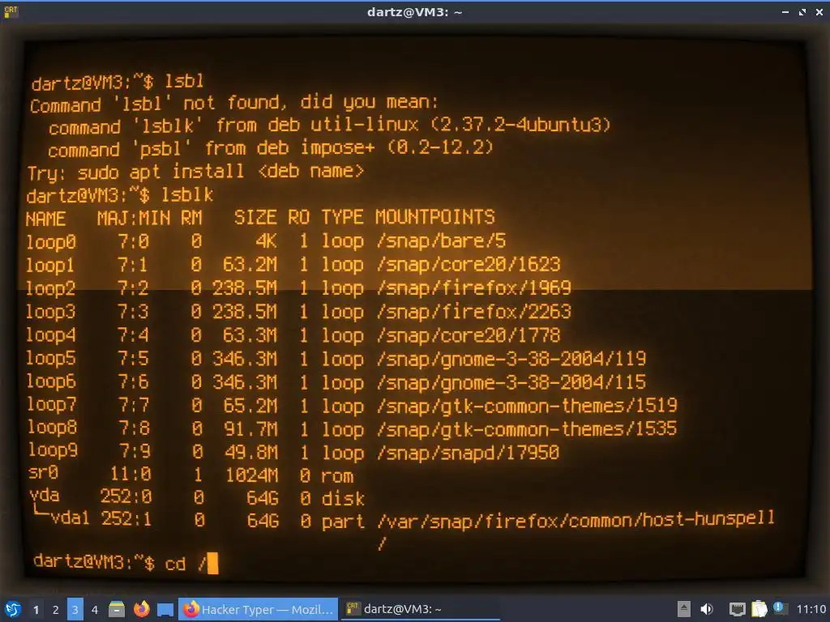This screenshot has height=622, width=830.
Task: Click the 'loop9' device name
Action: point(53,449)
